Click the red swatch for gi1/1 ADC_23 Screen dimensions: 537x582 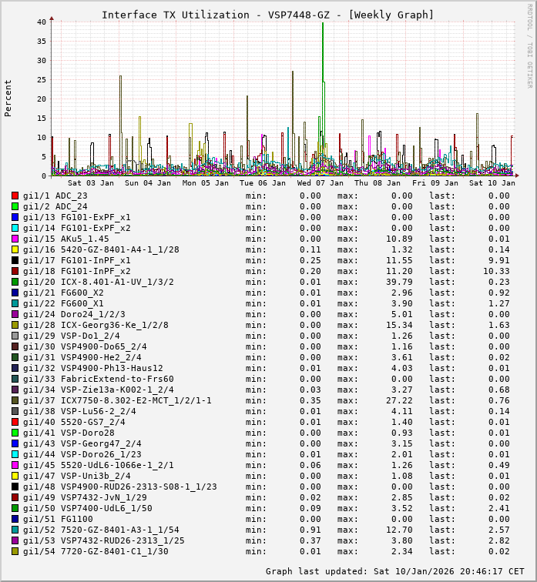(15, 196)
